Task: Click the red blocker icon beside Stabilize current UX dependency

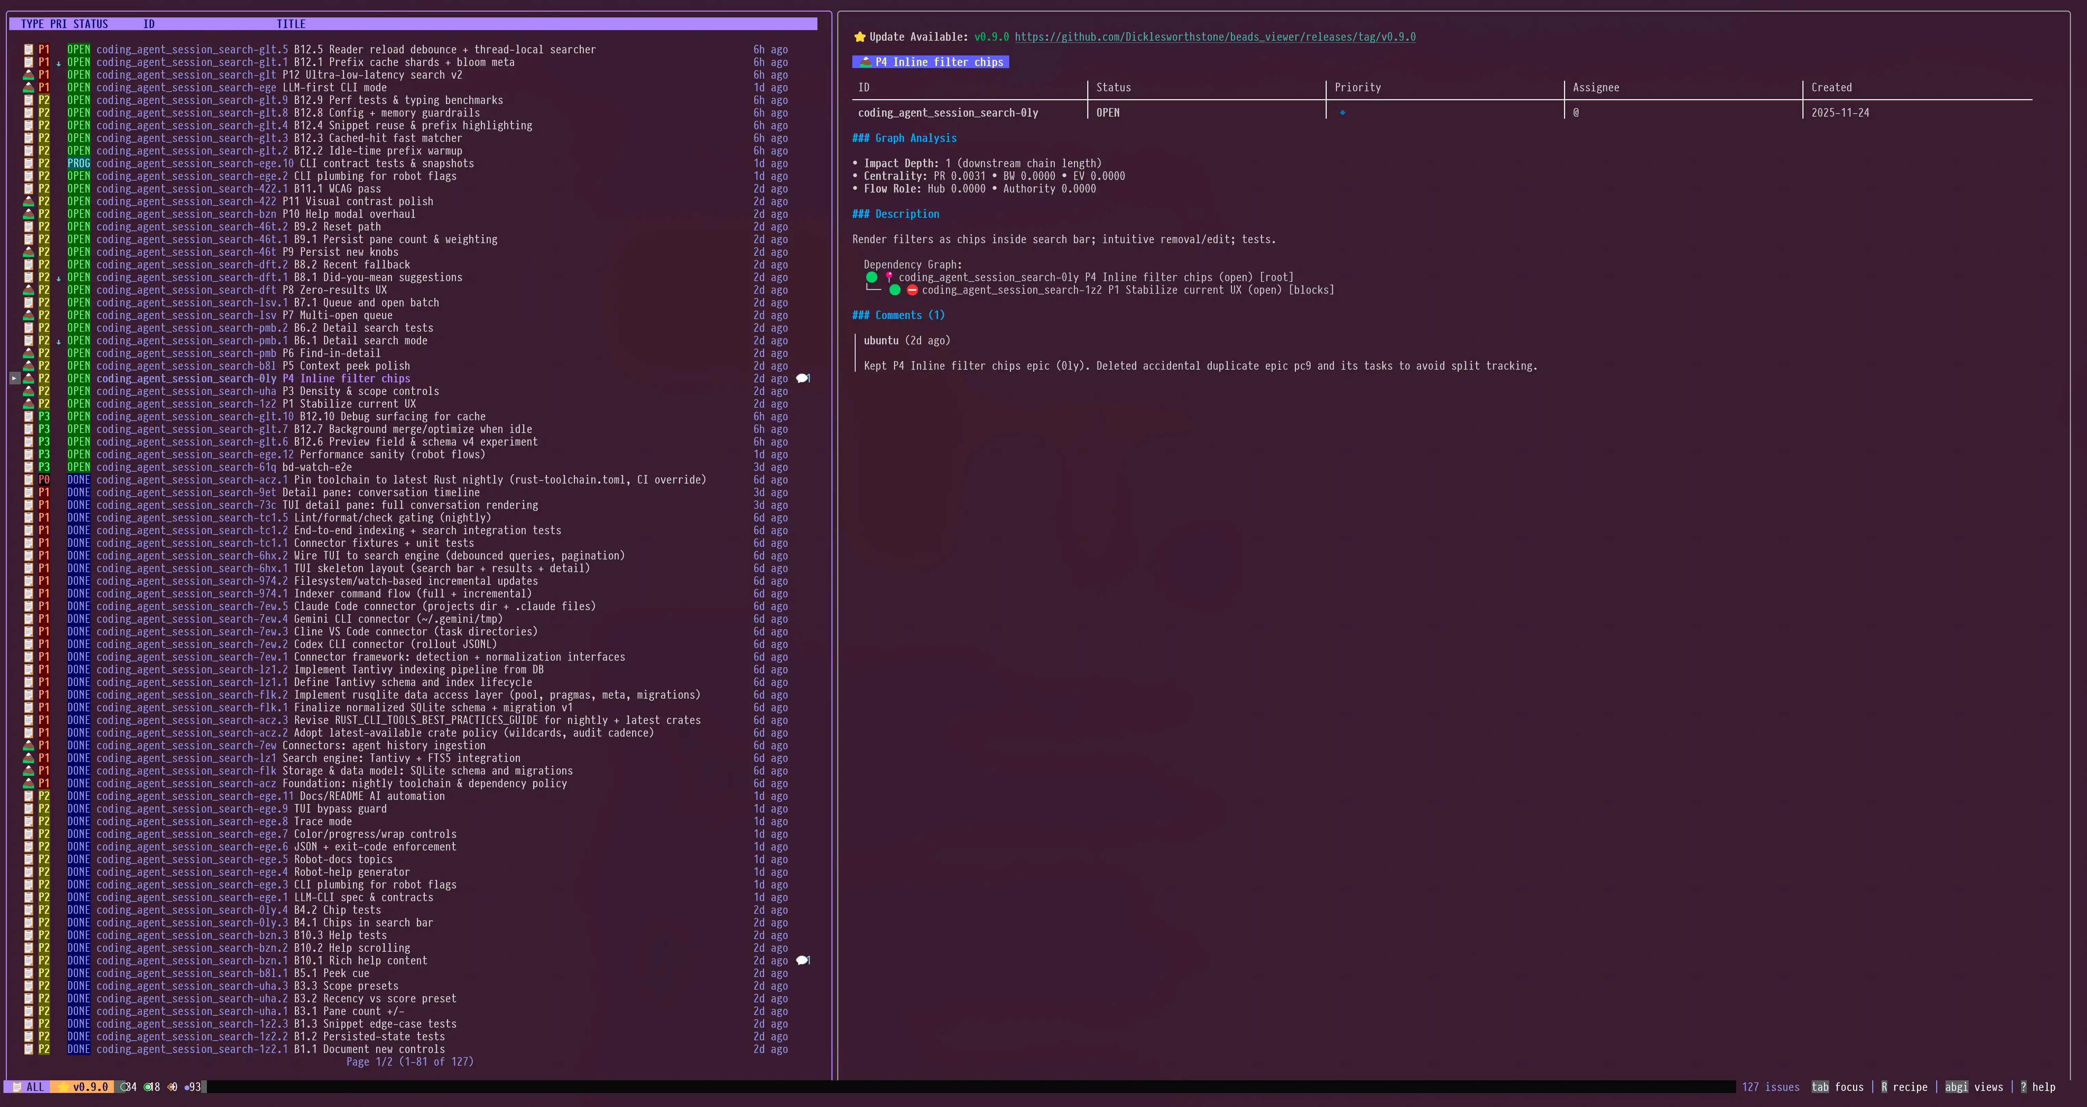Action: [912, 290]
